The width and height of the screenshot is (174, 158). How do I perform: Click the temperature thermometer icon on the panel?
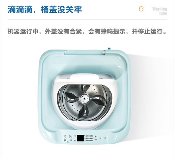(65, 137)
